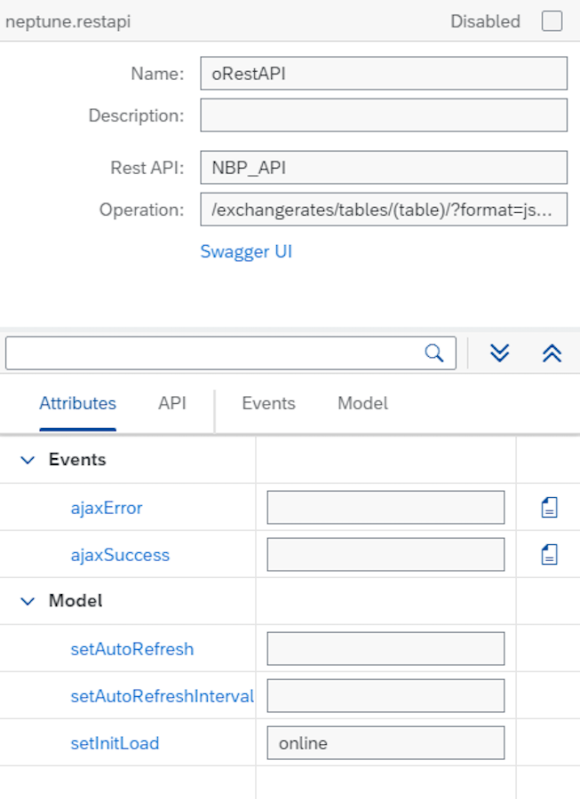Click the Events group heading in attribute list

coord(77,460)
